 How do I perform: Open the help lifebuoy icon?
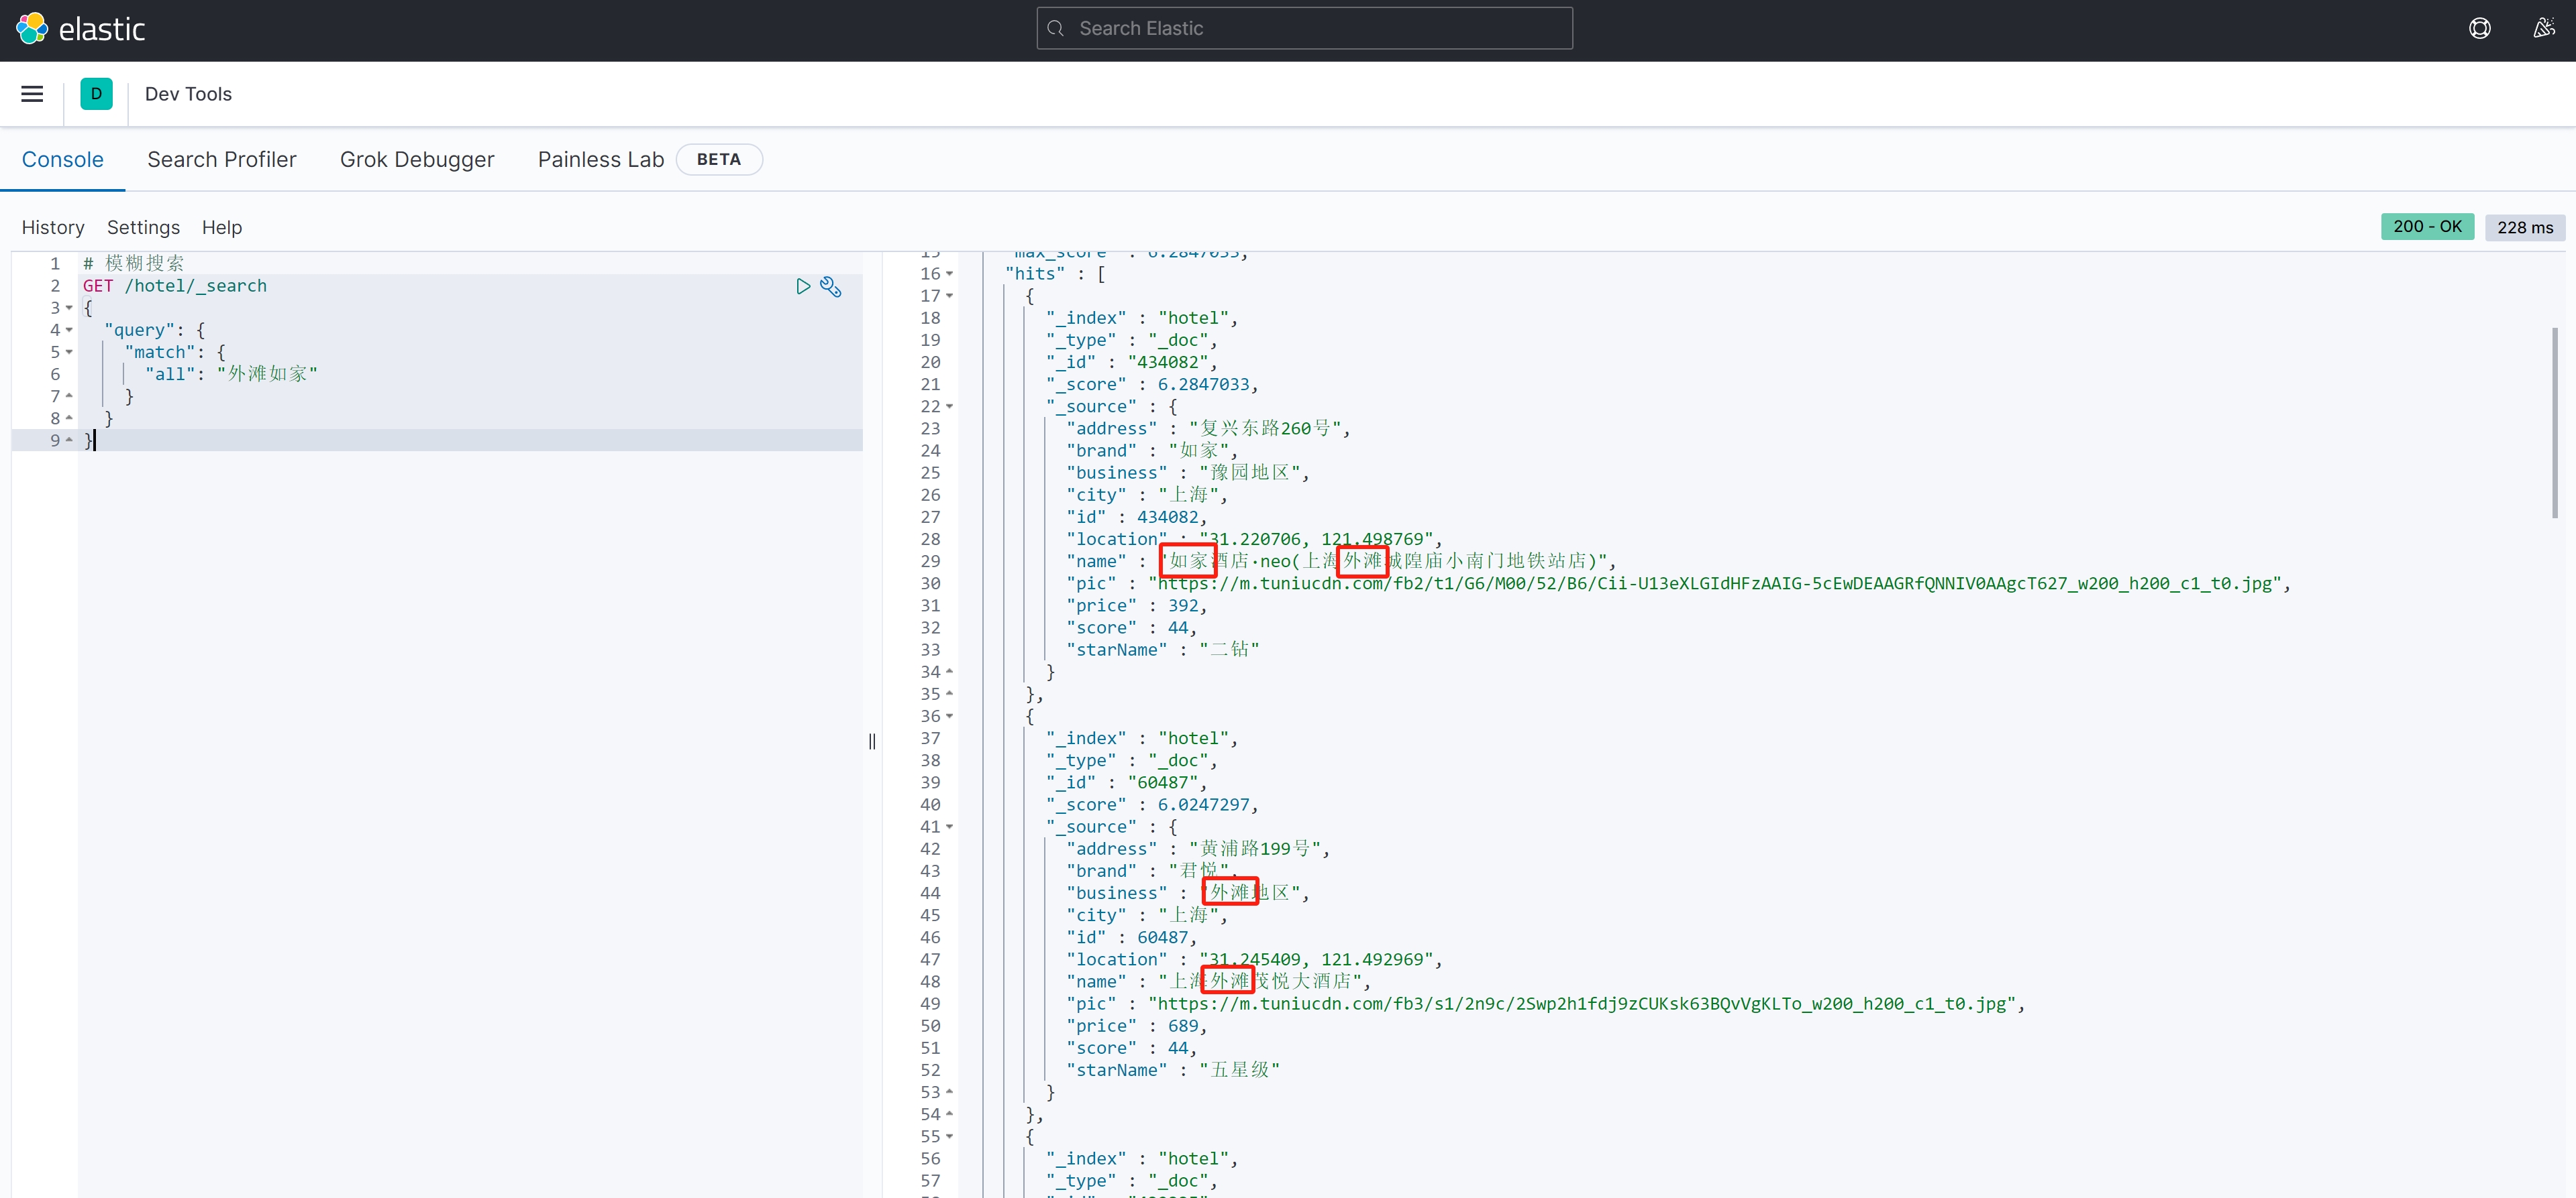(x=2479, y=28)
